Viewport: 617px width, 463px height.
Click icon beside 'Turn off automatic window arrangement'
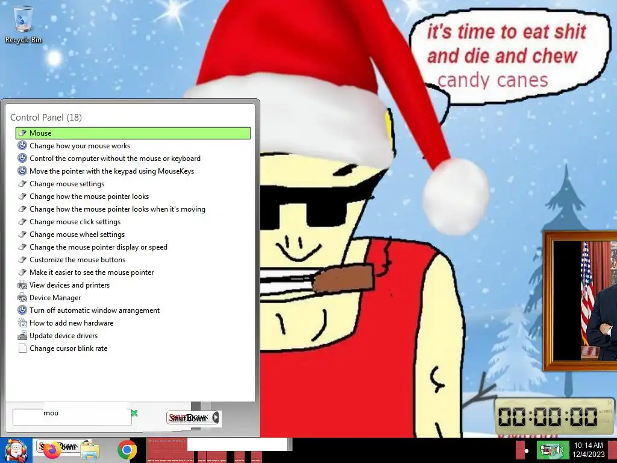(x=22, y=310)
